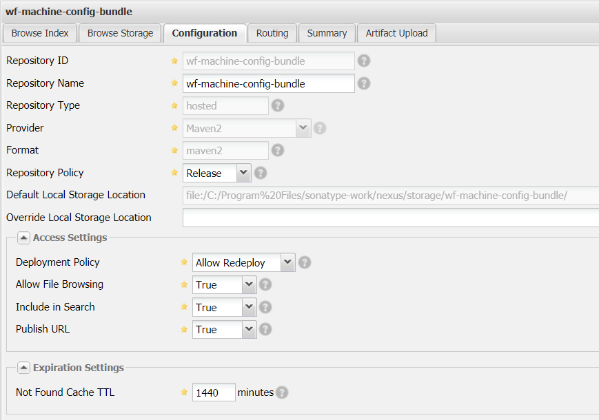599x420 pixels.
Task: Click the 'Include in Search' label
Action: click(55, 307)
